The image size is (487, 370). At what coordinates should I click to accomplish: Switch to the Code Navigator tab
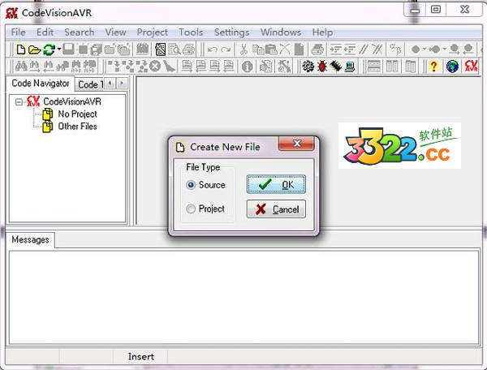tap(40, 84)
